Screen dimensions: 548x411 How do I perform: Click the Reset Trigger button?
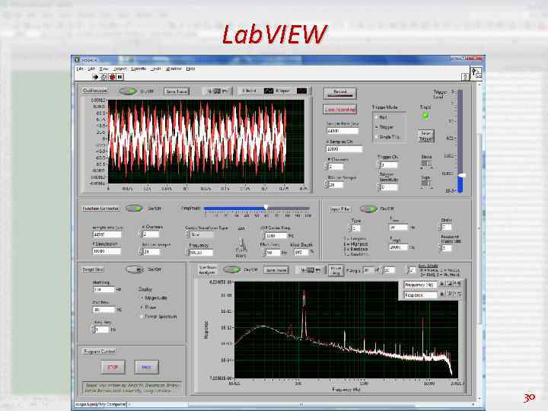(x=425, y=135)
